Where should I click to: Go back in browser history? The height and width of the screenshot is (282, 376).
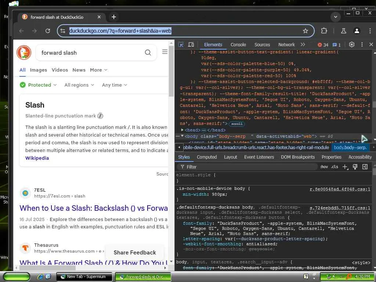(x=21, y=31)
